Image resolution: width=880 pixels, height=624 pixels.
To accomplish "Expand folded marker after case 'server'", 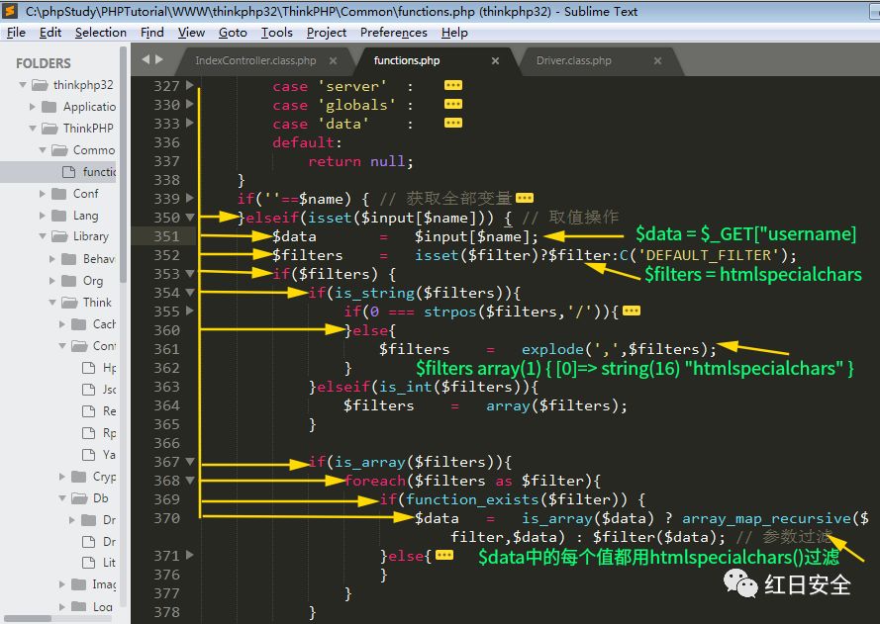I will tap(453, 85).
